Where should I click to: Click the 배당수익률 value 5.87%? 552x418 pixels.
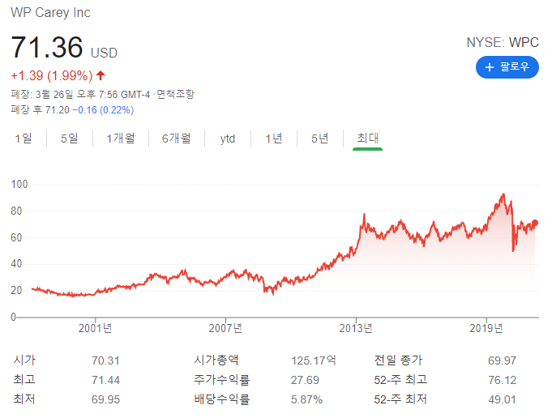tap(306, 399)
